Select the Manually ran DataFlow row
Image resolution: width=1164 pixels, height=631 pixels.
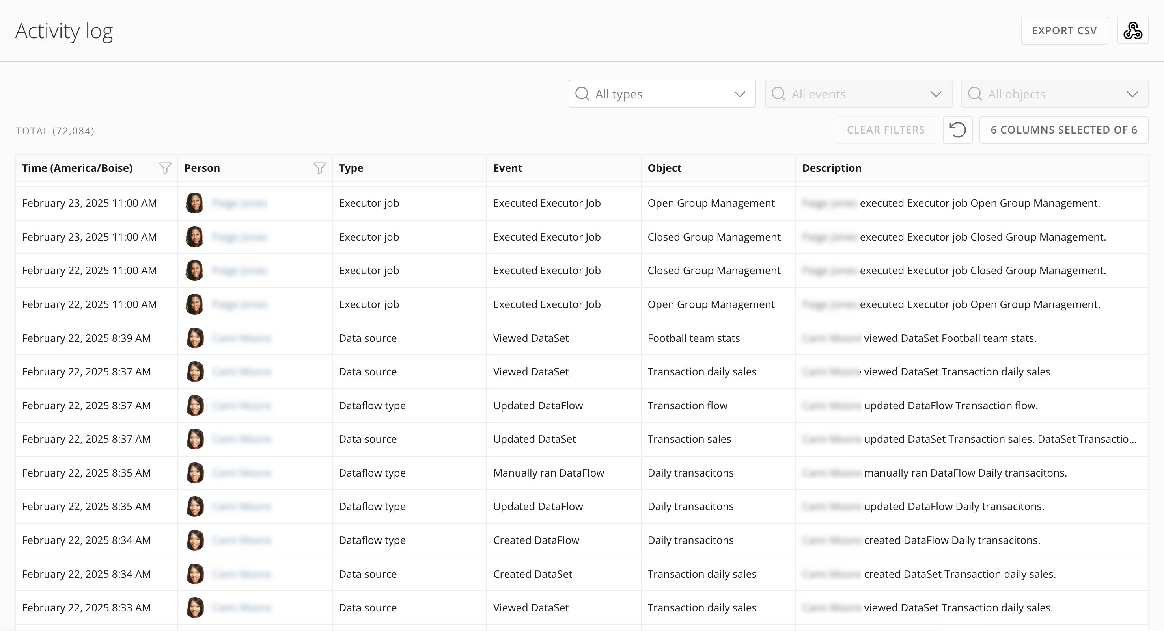(x=548, y=473)
